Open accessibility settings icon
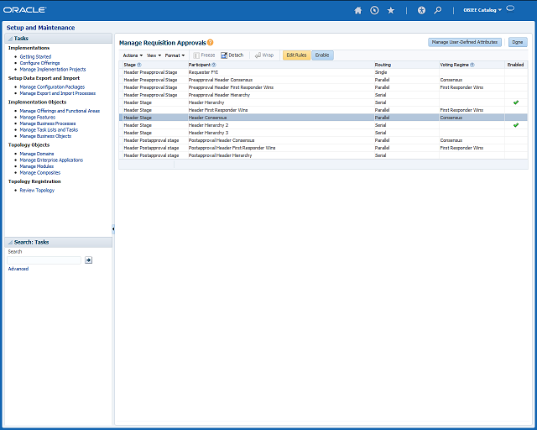 421,10
